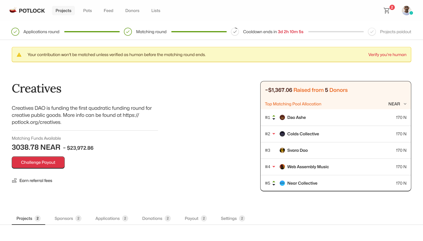Open the shopping cart icon
The image size is (423, 241).
click(x=387, y=11)
